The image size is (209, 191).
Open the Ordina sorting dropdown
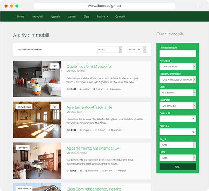point(109,49)
